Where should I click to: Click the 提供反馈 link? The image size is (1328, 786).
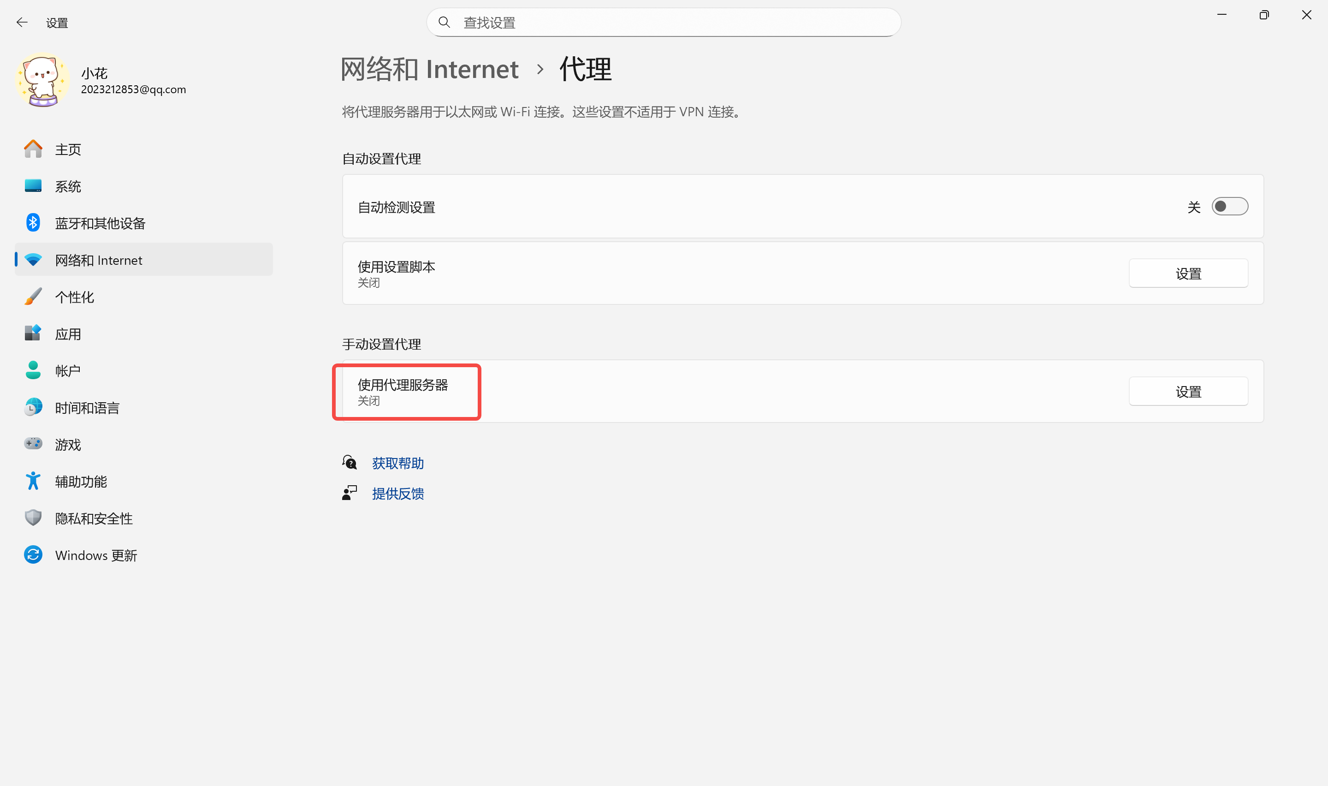click(x=397, y=494)
